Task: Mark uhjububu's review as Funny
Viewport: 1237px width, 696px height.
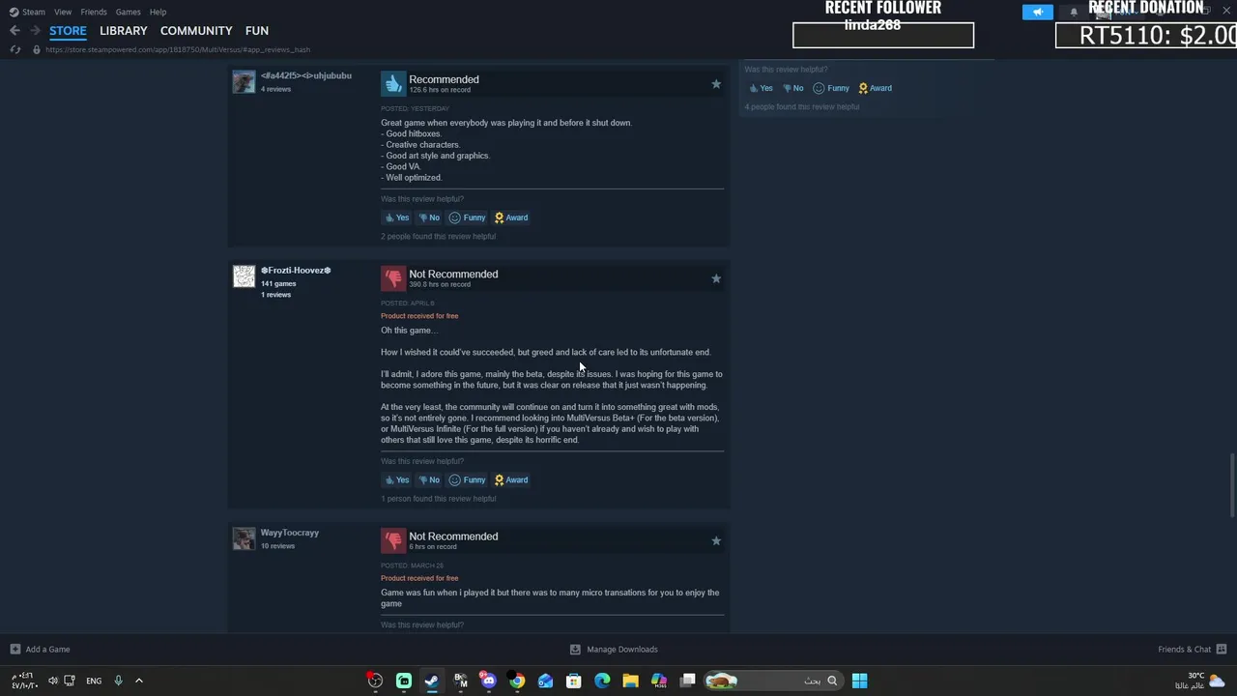Action: [467, 217]
